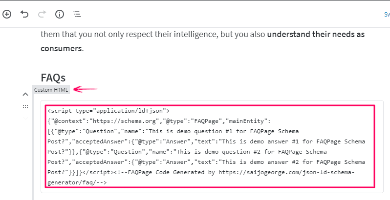Click the Add block plus icon
Screen dimensions: 390x200
(x=7, y=14)
